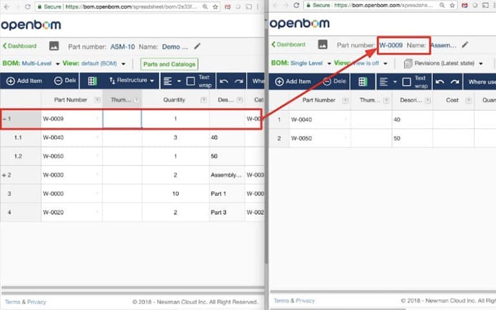Image resolution: width=496 pixels, height=310 pixels.
Task: Click Add Item in right window toolbar
Action: pos(293,82)
